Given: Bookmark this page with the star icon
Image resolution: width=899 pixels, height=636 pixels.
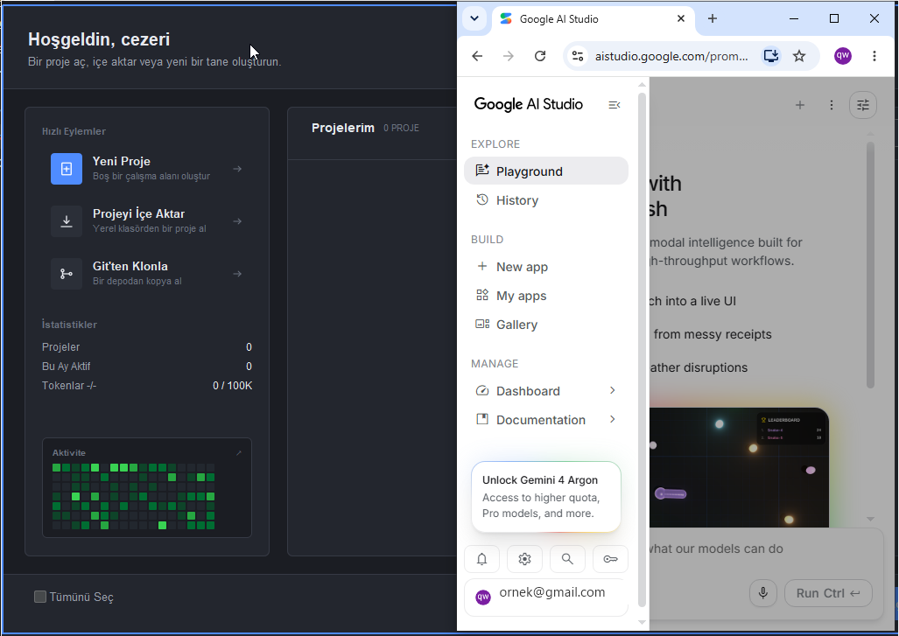Looking at the screenshot, I should click(799, 56).
